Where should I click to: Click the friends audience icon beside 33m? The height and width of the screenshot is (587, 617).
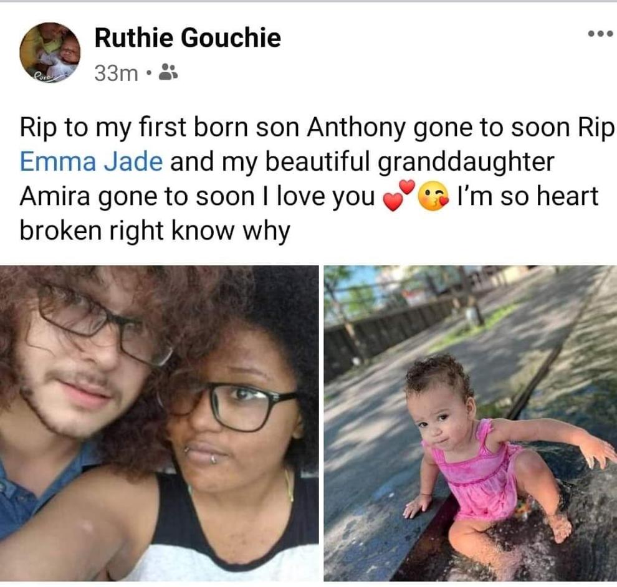coord(168,72)
